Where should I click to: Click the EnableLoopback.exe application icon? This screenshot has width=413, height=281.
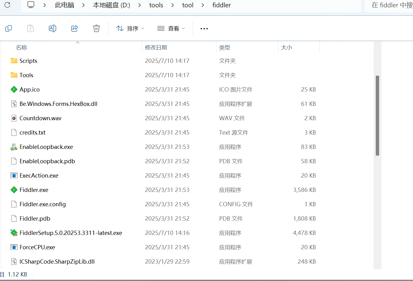(14, 147)
